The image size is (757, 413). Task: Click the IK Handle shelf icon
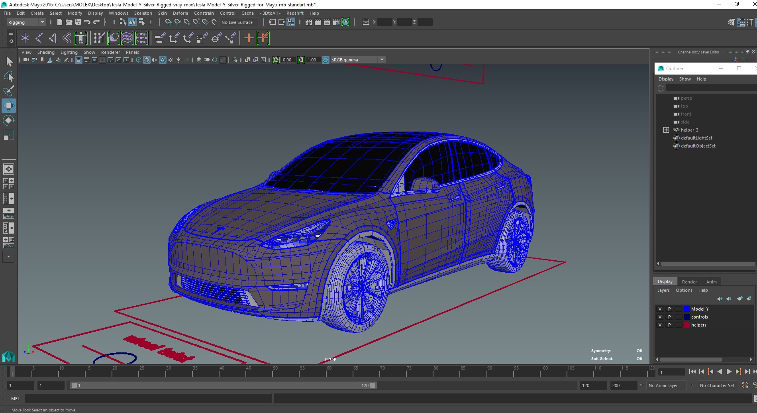53,38
